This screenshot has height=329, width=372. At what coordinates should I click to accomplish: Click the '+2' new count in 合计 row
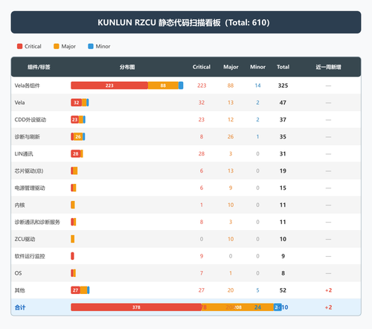(x=328, y=307)
